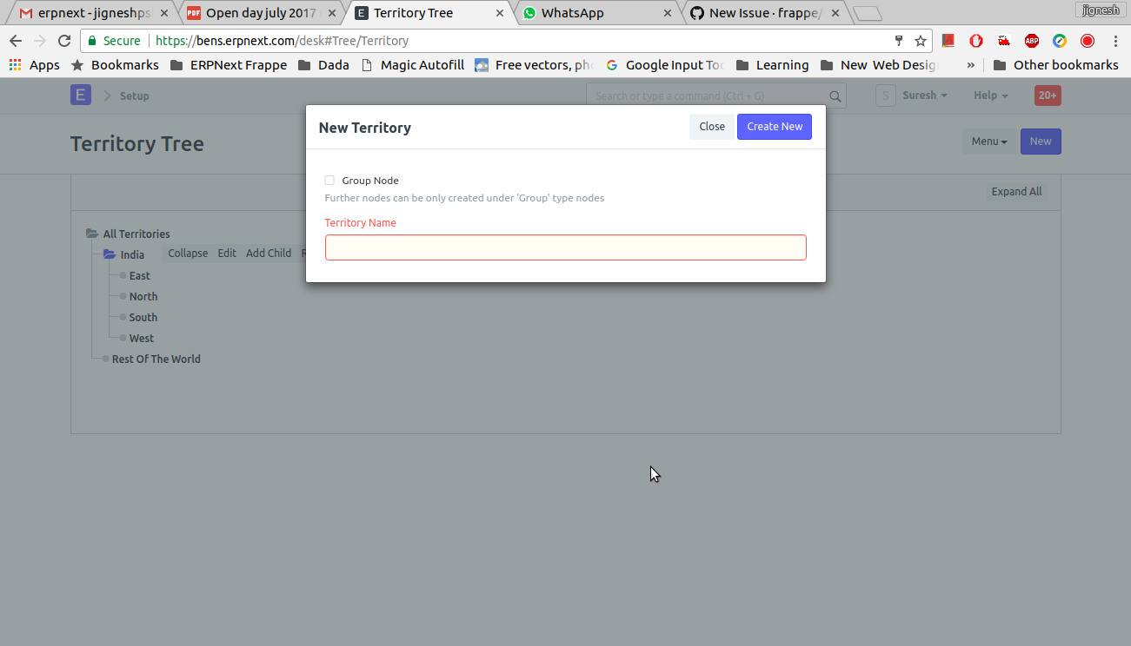The image size is (1131, 646).
Task: Click the red train extension icon
Action: (x=1004, y=40)
